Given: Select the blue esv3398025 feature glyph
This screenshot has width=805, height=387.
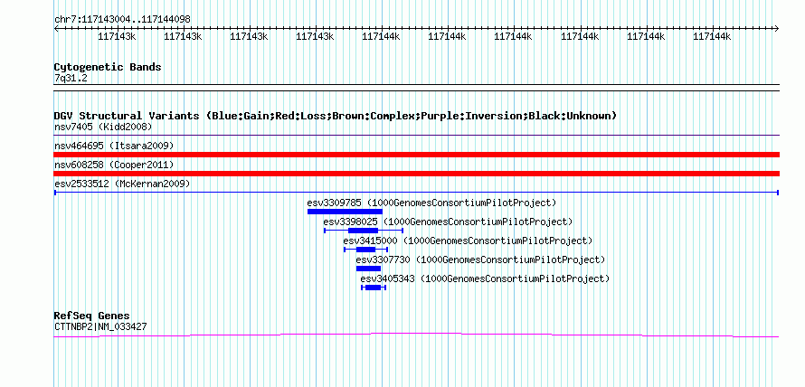Looking at the screenshot, I should tap(364, 231).
